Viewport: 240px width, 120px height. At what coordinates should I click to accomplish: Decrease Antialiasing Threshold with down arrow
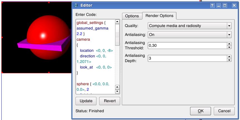coord(229,47)
